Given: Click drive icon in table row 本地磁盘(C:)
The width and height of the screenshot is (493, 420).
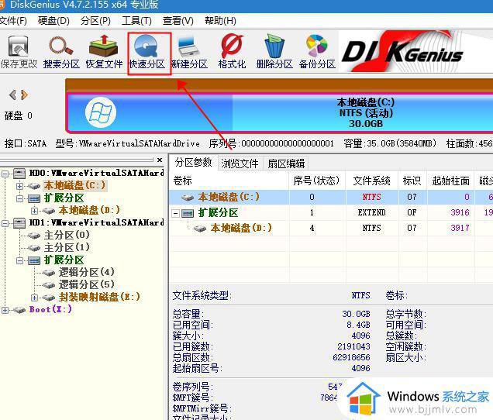Looking at the screenshot, I should tap(188, 198).
